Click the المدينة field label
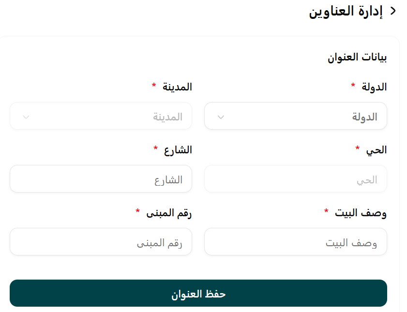This screenshot has height=312, width=407. tap(177, 87)
